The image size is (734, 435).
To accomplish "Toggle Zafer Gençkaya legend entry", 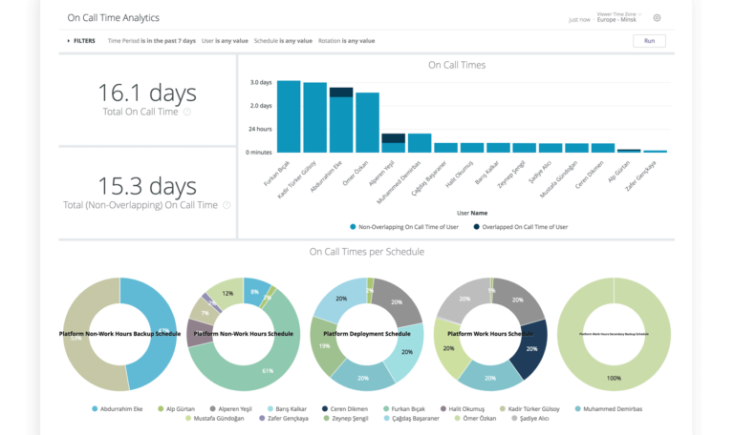I will pos(284,418).
